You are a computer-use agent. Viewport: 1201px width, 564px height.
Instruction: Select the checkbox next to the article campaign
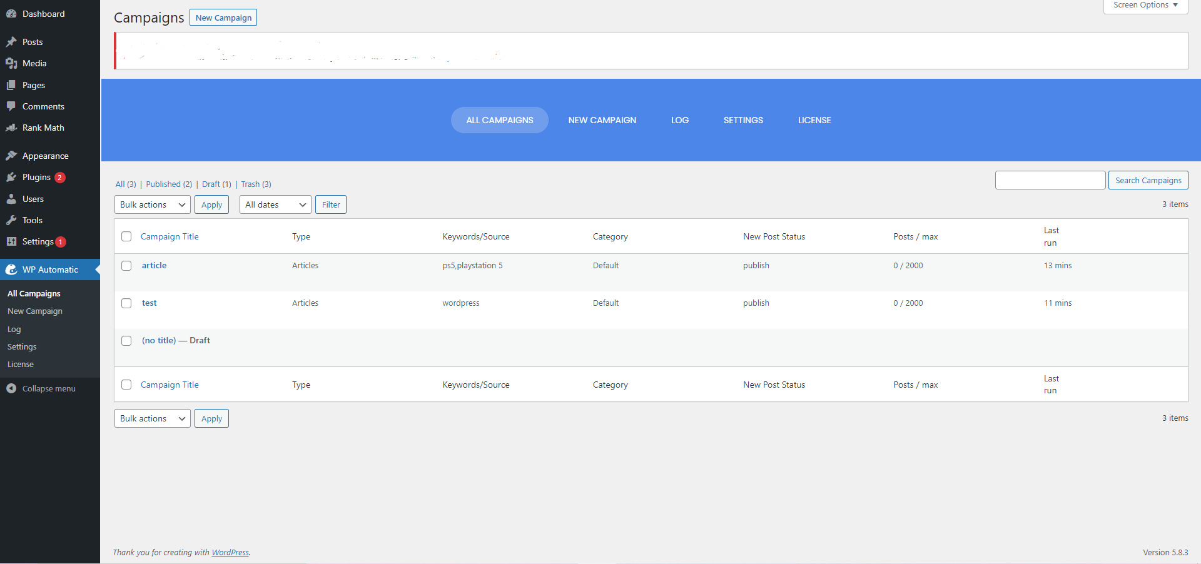pyautogui.click(x=126, y=266)
